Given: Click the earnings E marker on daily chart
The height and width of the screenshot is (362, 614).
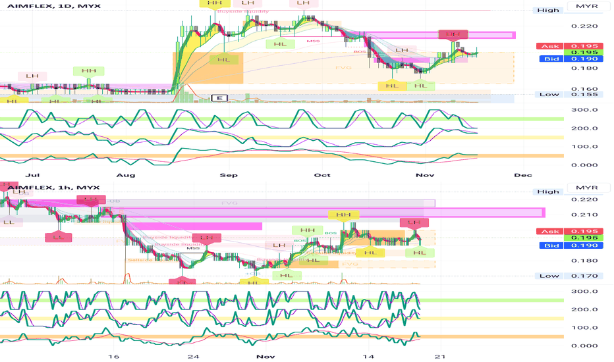Looking at the screenshot, I should [x=219, y=98].
